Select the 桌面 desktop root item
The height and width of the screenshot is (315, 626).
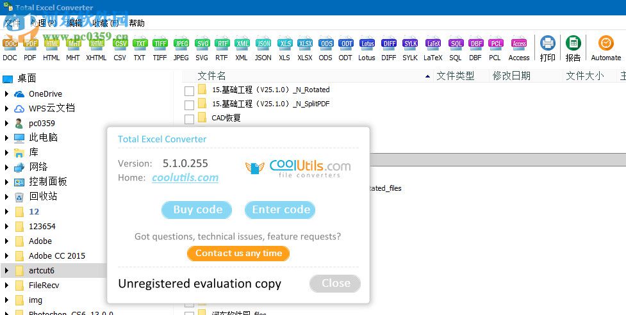(27, 79)
